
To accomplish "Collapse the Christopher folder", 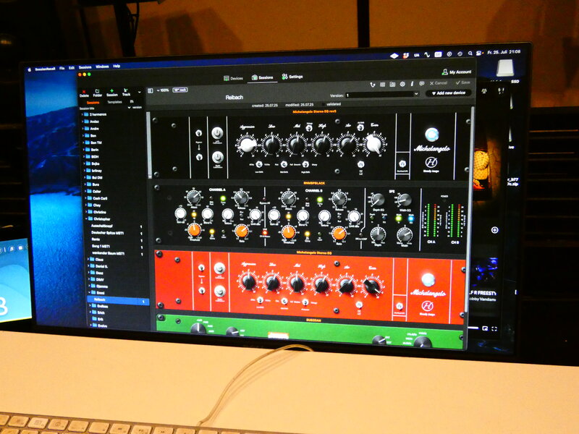I will click(86, 219).
